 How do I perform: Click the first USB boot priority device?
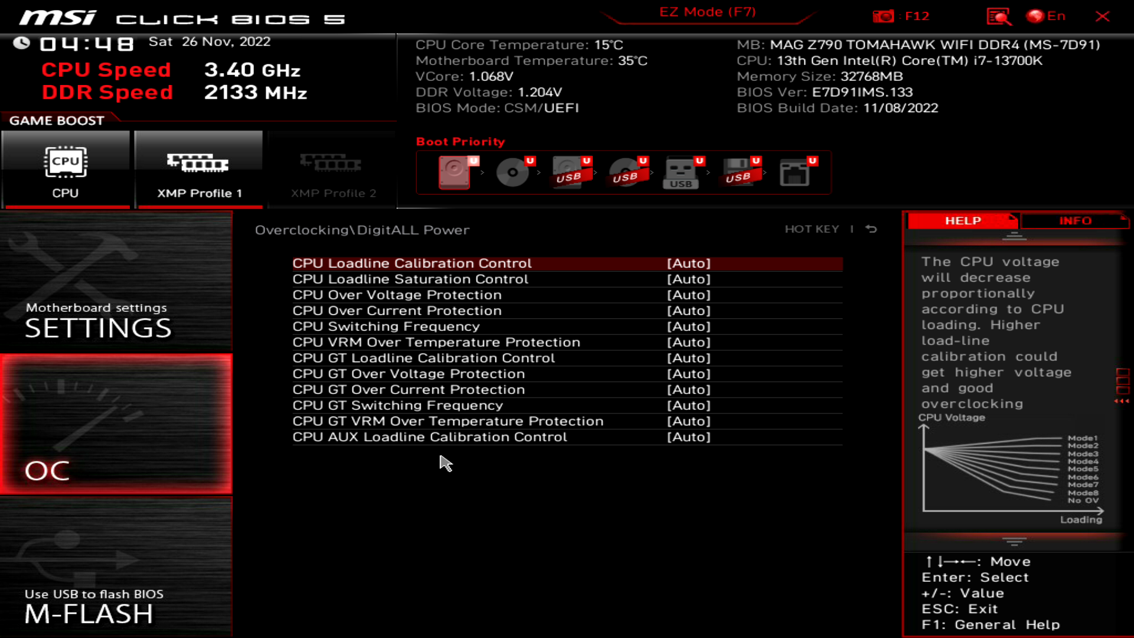pos(570,172)
